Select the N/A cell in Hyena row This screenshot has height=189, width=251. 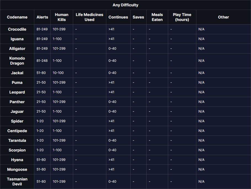pos(201,160)
